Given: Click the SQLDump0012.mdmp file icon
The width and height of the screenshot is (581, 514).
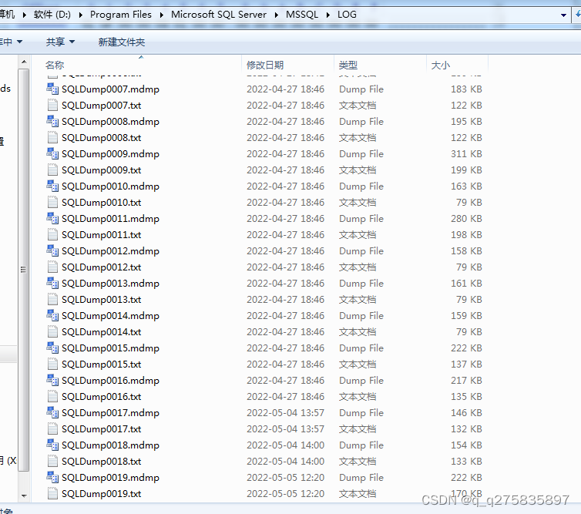Looking at the screenshot, I should pyautogui.click(x=52, y=251).
